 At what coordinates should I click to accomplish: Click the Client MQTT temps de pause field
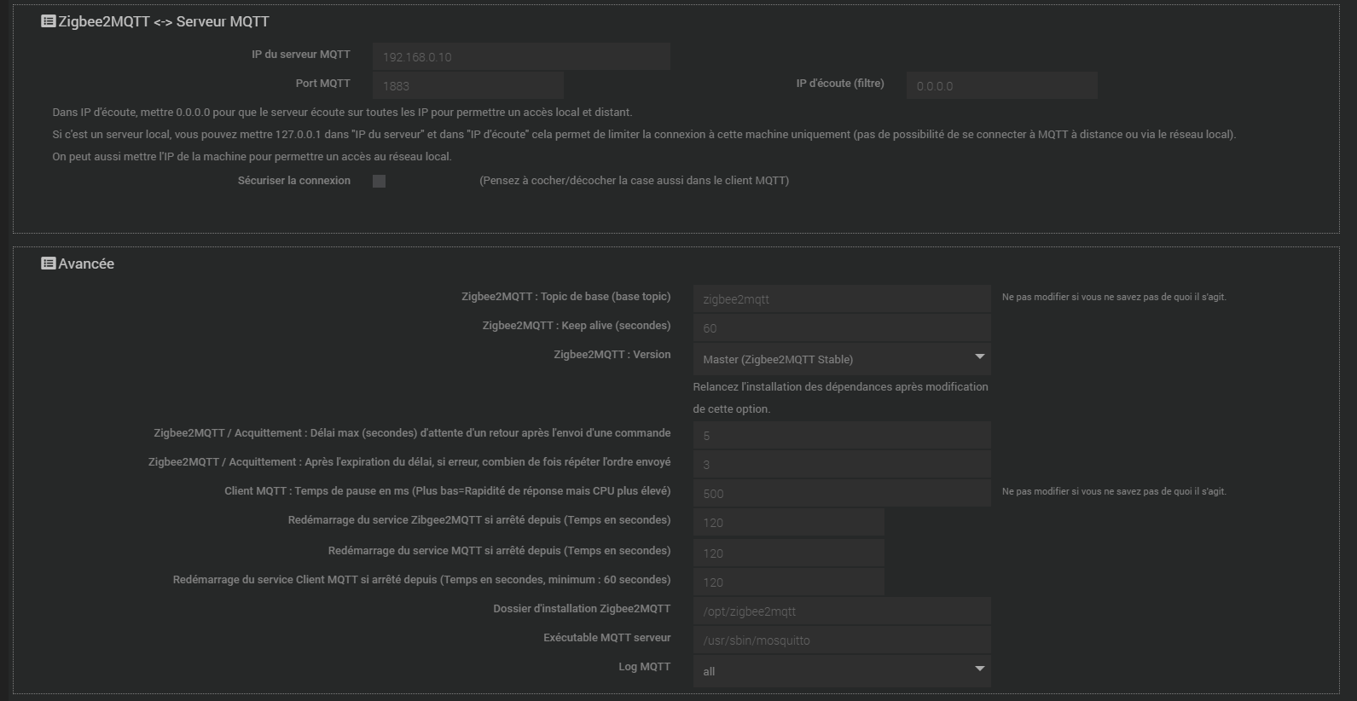[841, 494]
